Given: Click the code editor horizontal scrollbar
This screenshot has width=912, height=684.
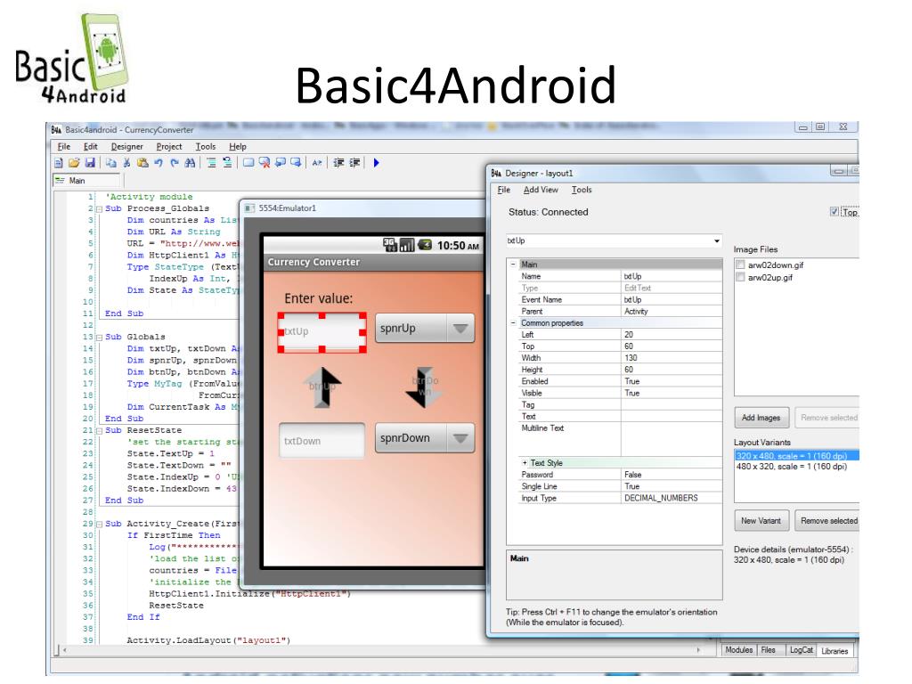Looking at the screenshot, I should point(381,650).
